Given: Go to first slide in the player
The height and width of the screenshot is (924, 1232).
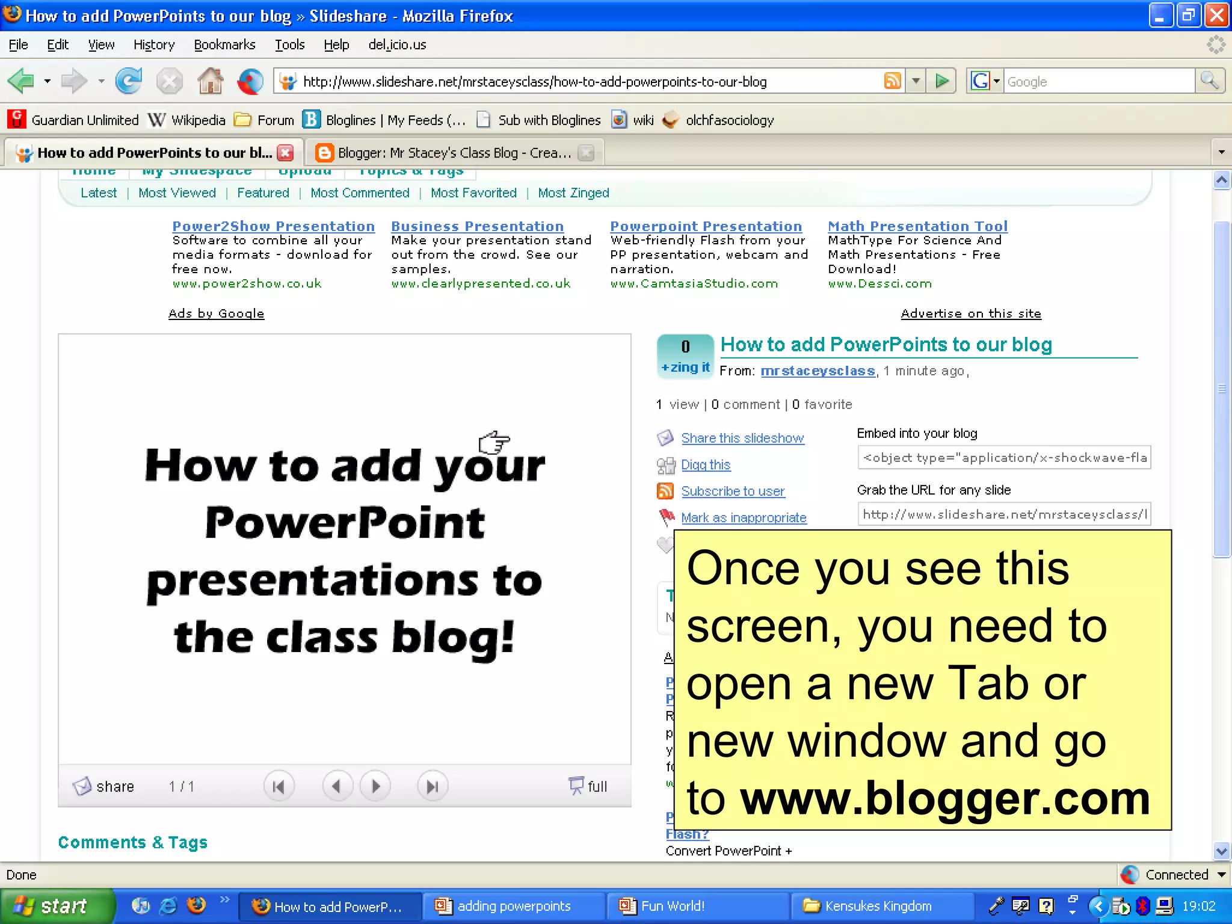Looking at the screenshot, I should [279, 786].
